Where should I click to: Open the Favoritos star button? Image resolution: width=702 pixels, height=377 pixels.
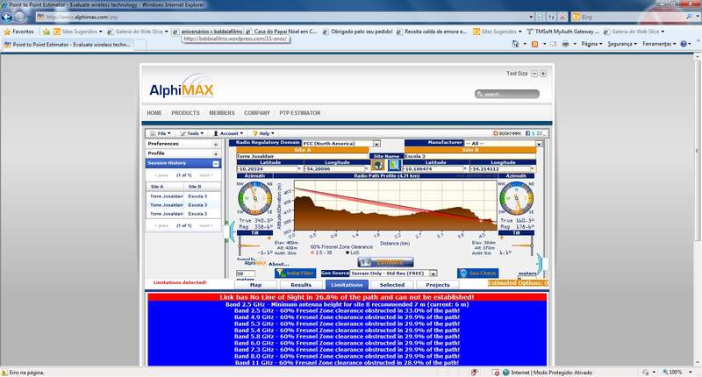[x=18, y=31]
